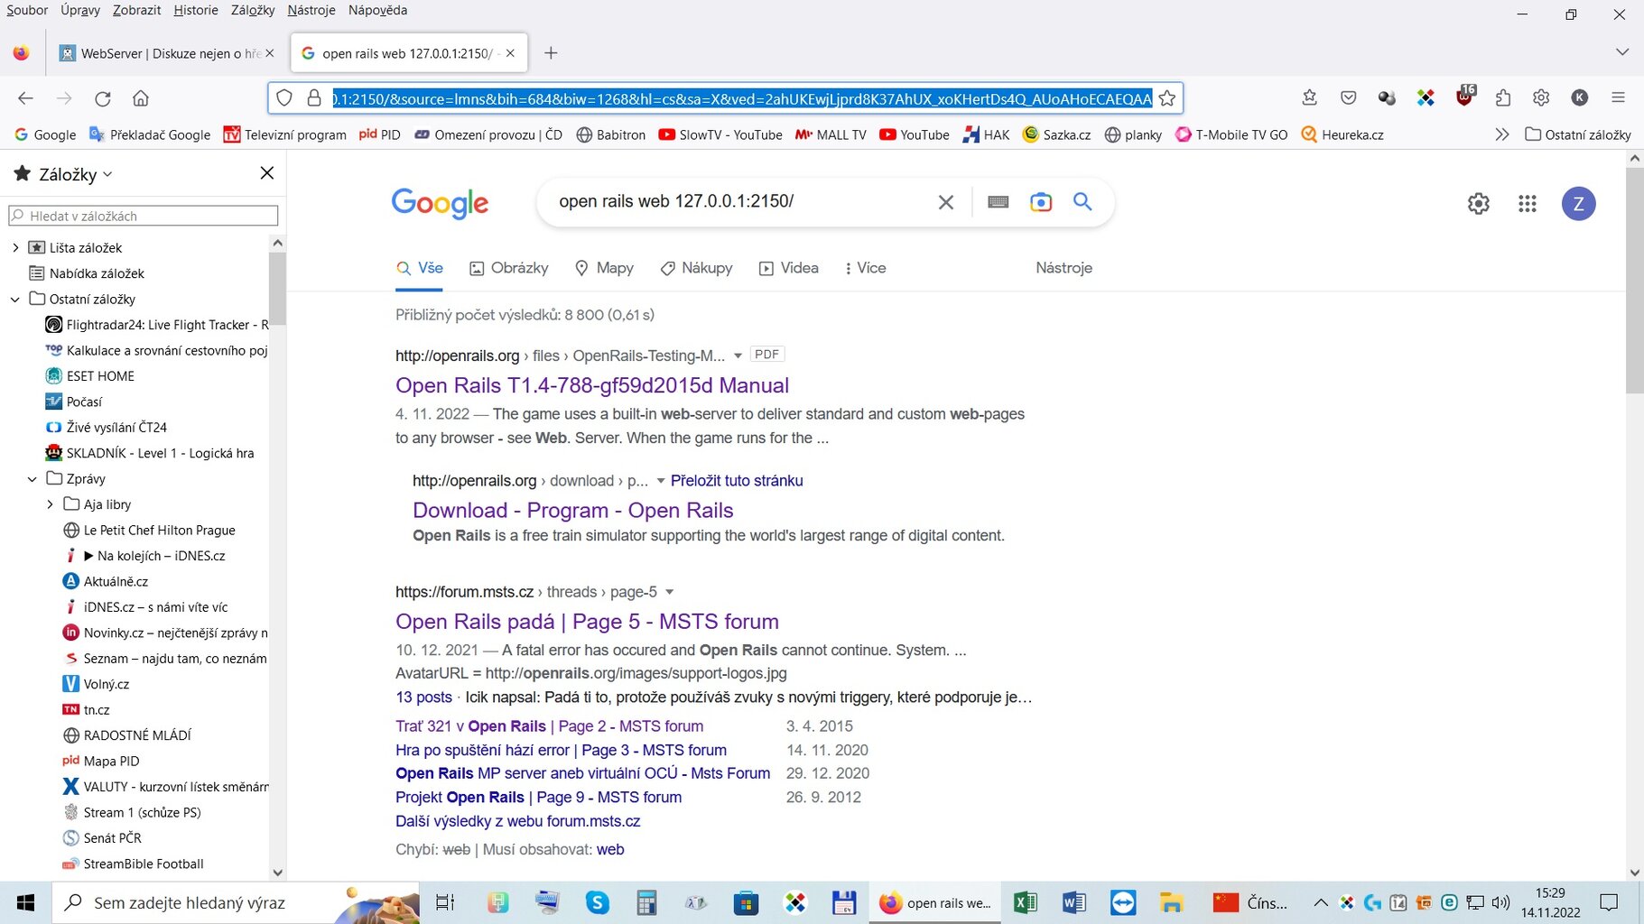
Task: Click the page vertical scrollbar thumb
Action: tap(1635, 280)
